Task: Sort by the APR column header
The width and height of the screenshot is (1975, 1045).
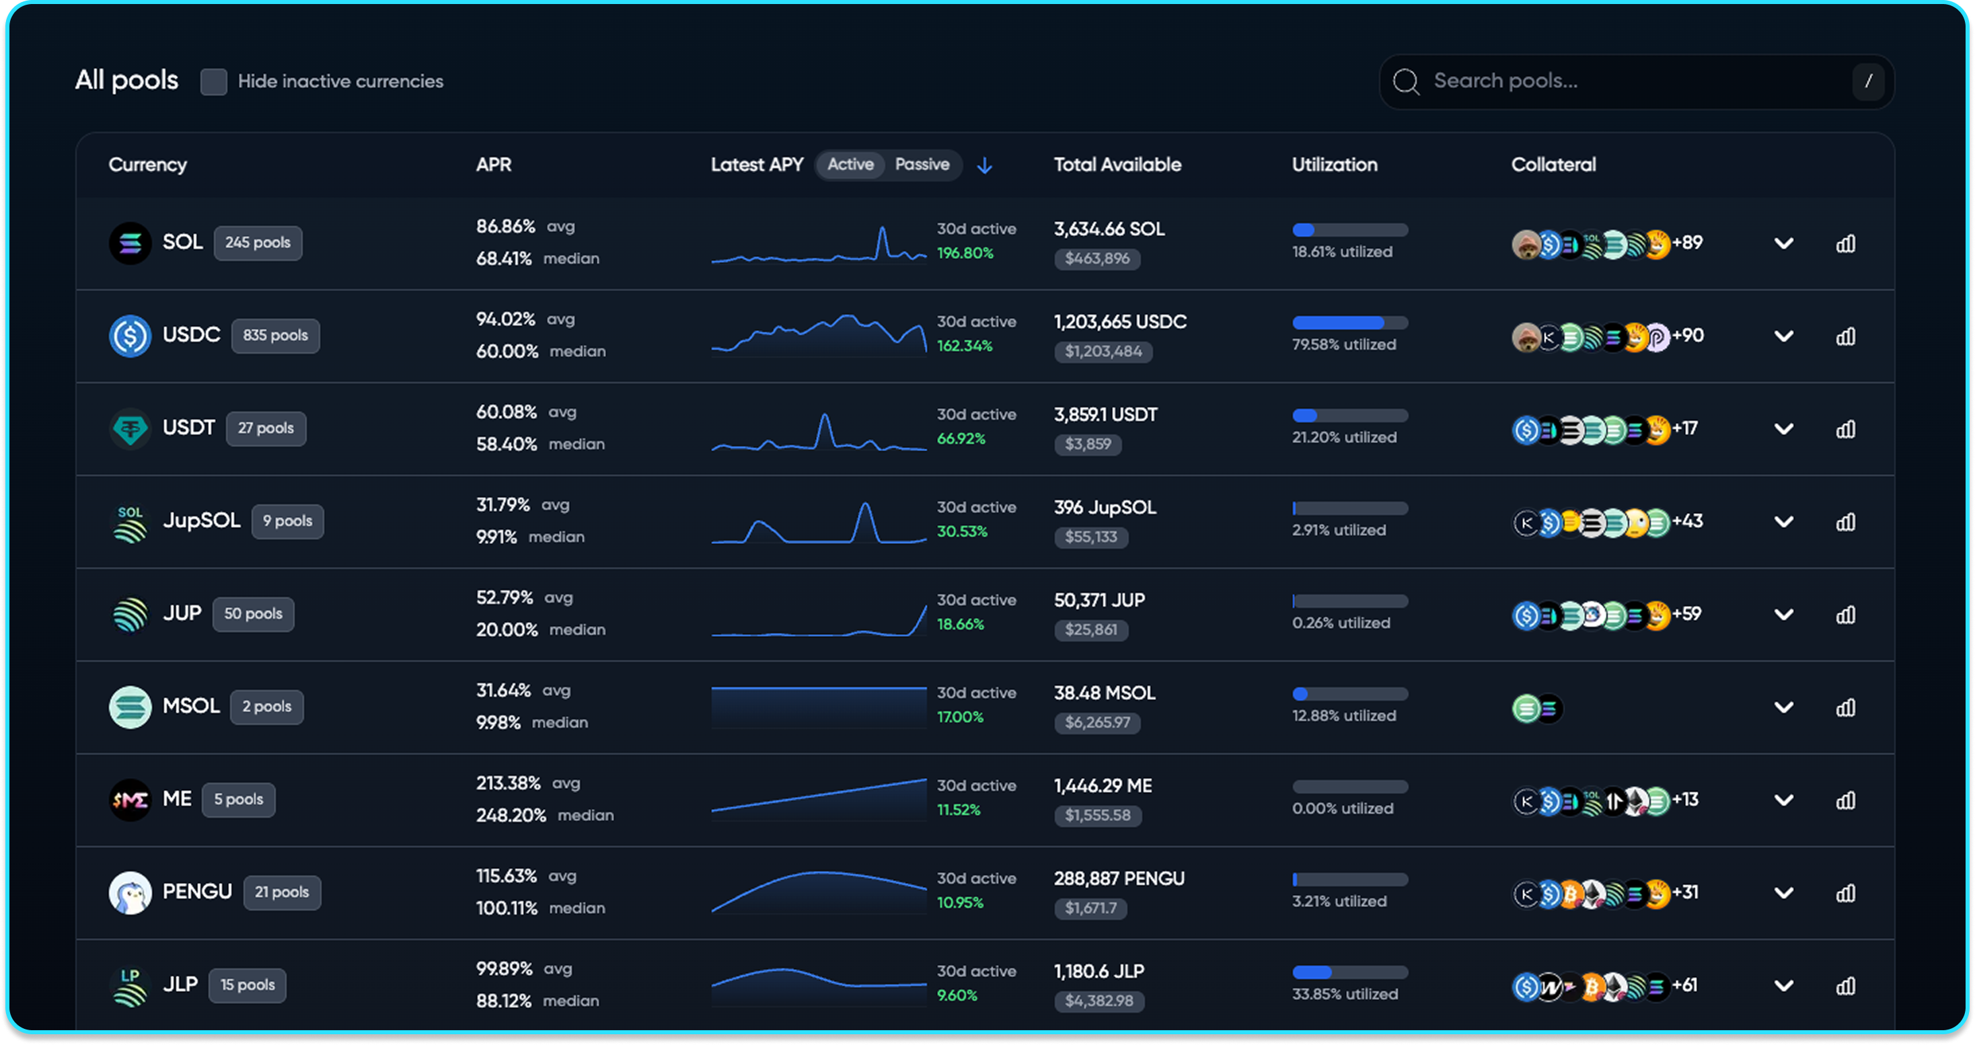Action: click(x=494, y=165)
